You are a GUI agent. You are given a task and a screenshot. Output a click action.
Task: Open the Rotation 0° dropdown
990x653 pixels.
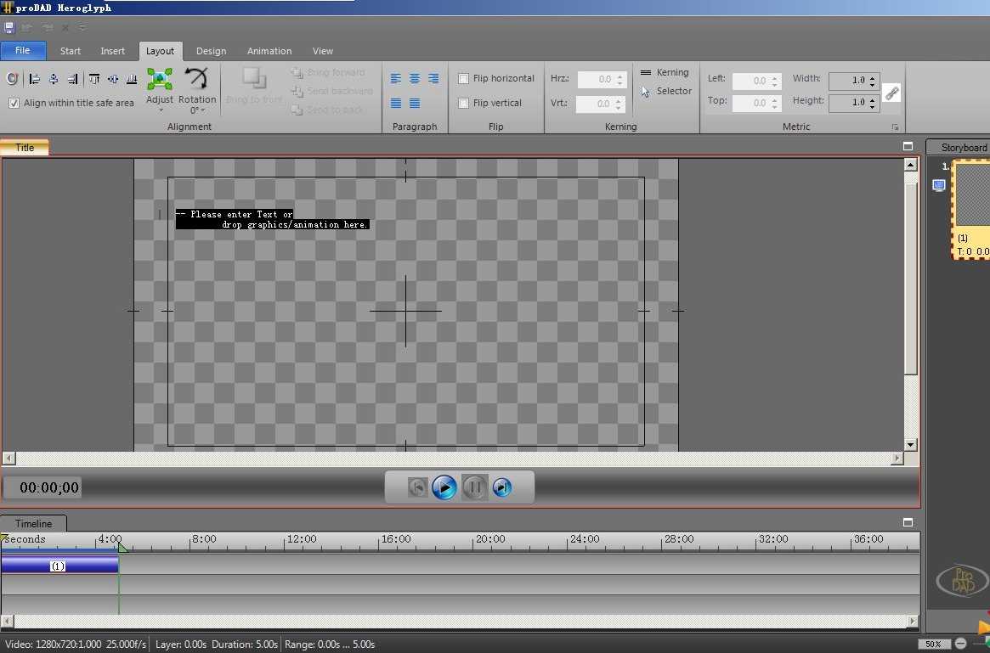(197, 110)
